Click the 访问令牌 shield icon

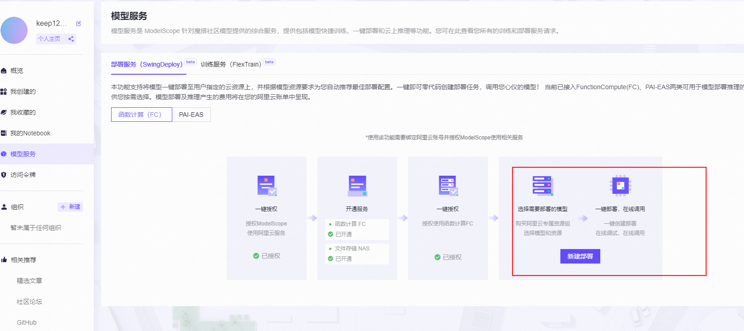tap(4, 175)
